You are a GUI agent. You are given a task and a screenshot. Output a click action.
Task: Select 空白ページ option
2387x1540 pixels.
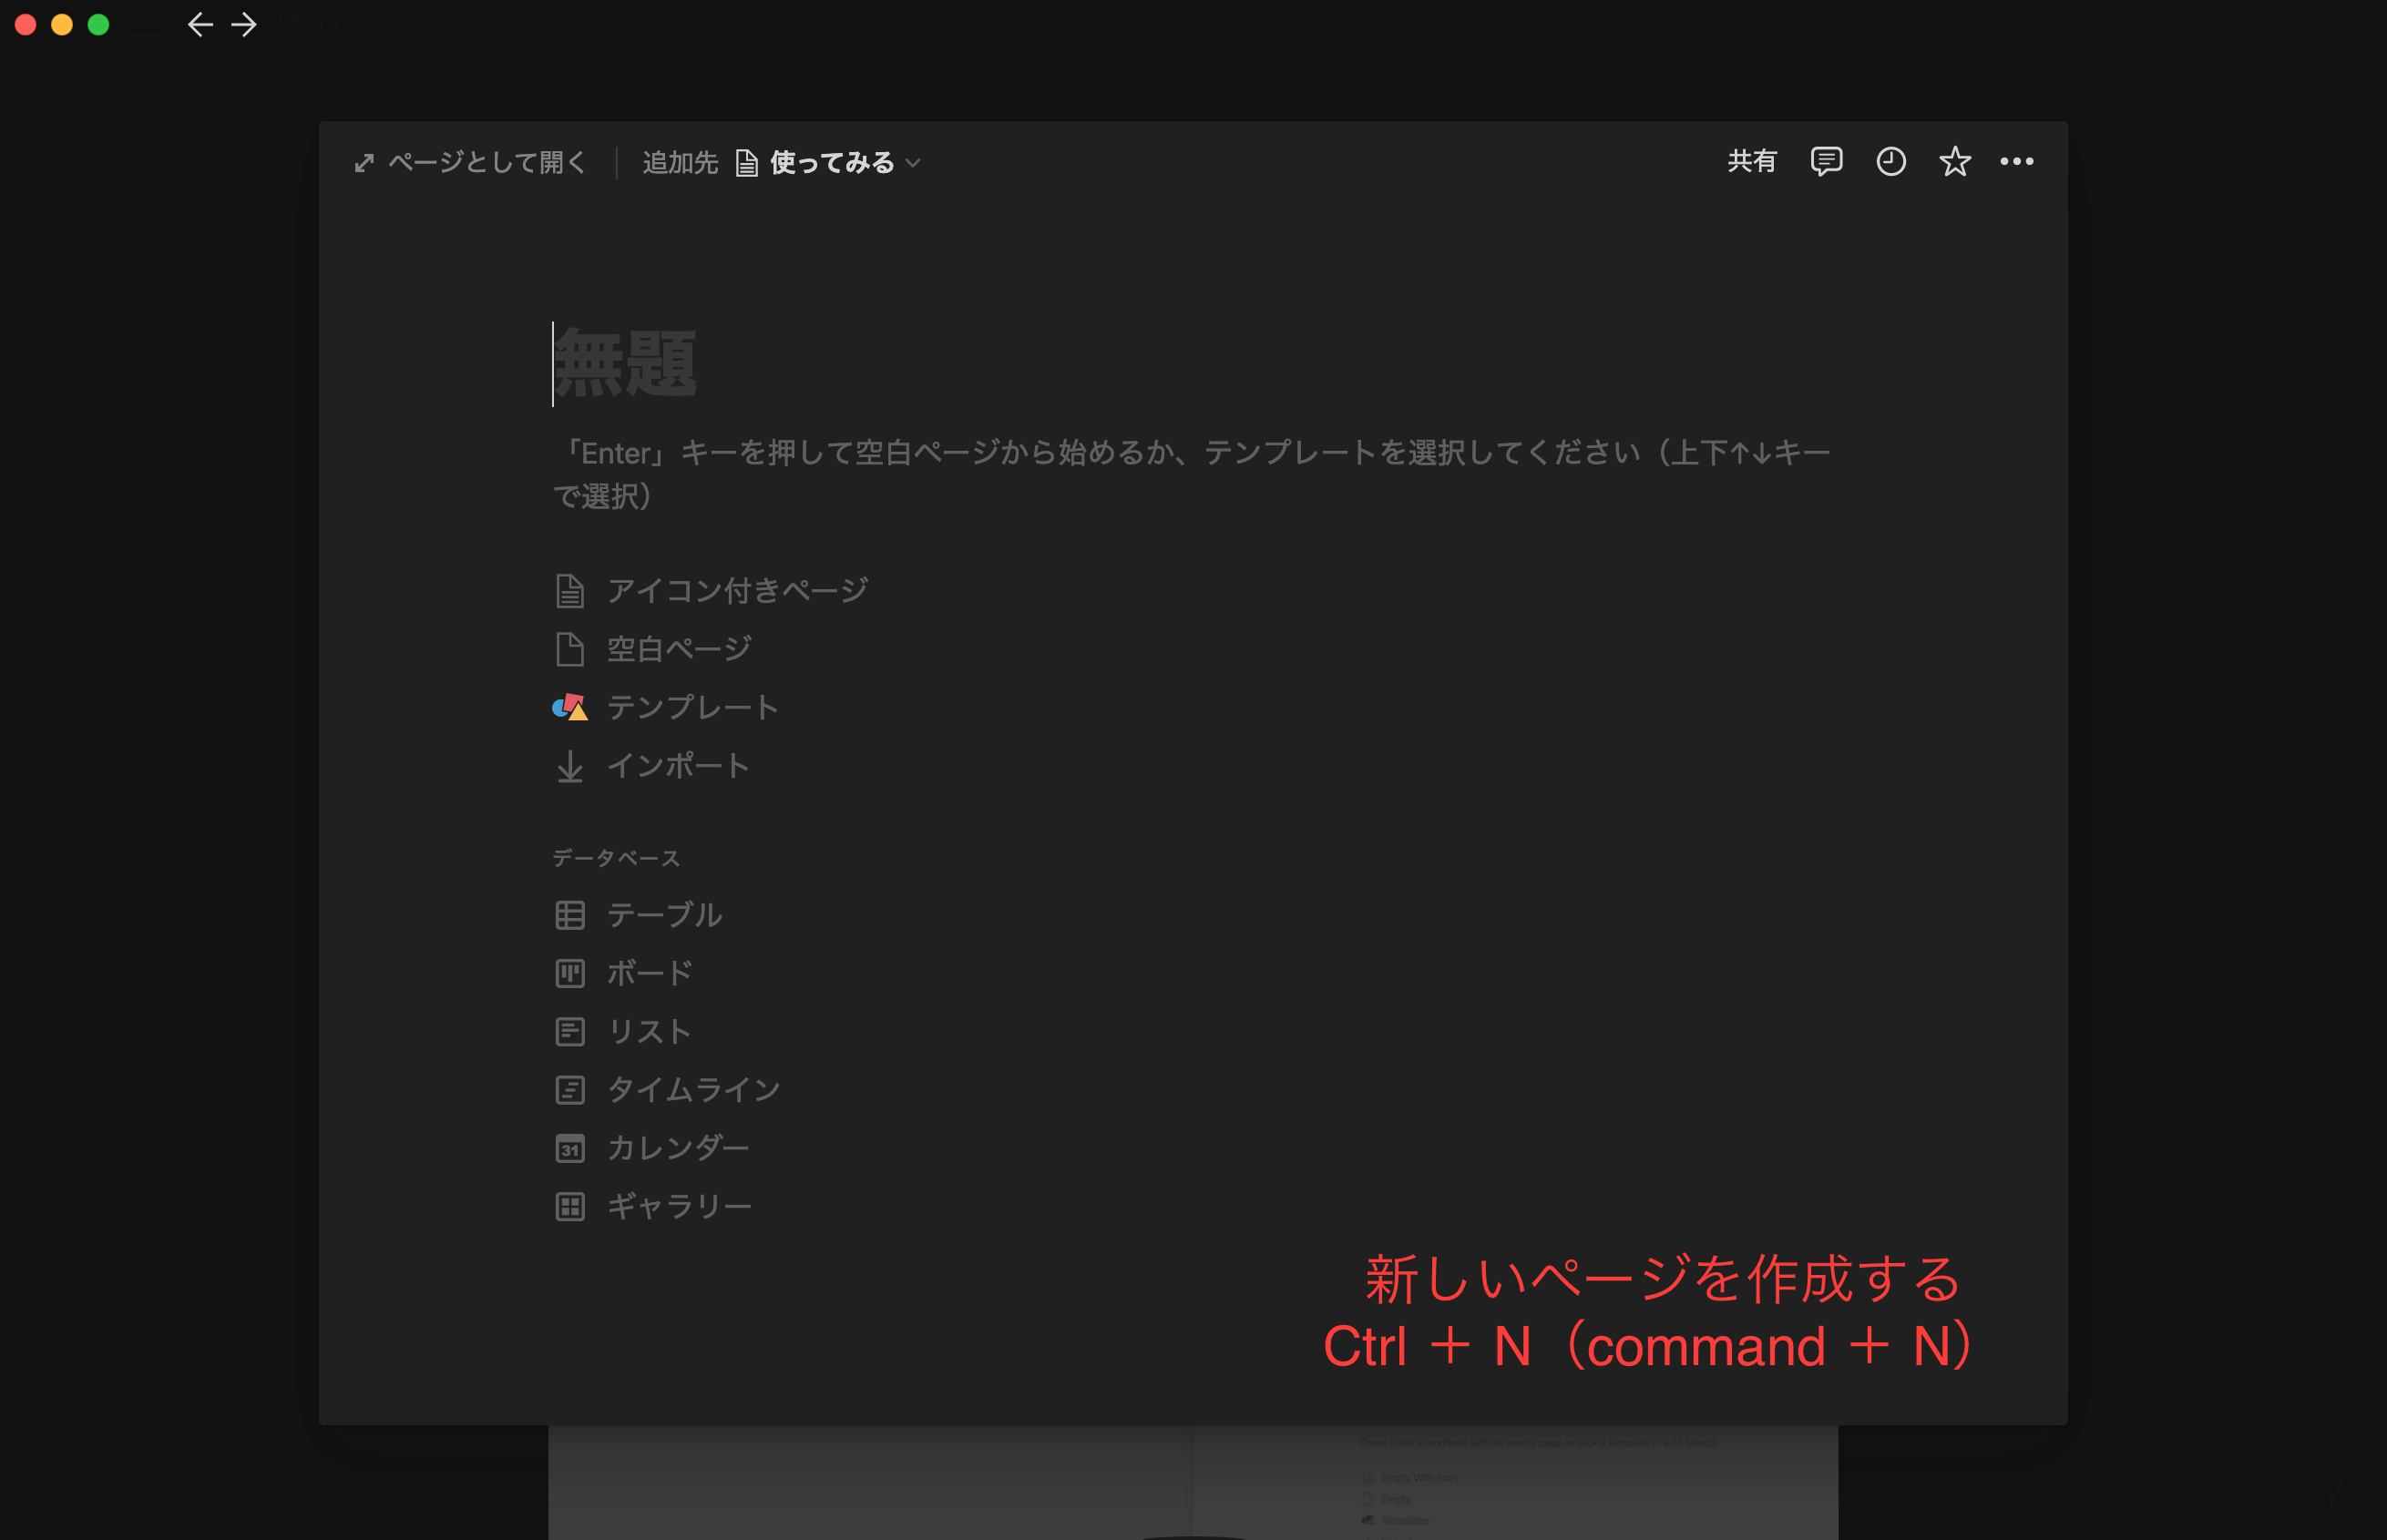click(x=678, y=649)
